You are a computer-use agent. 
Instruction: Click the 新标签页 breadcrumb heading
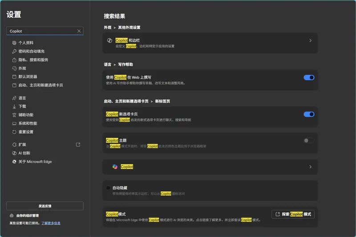[162, 101]
